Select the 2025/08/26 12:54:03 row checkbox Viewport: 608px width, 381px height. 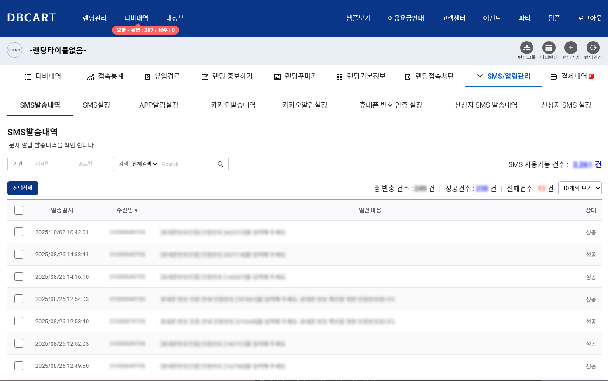click(19, 299)
